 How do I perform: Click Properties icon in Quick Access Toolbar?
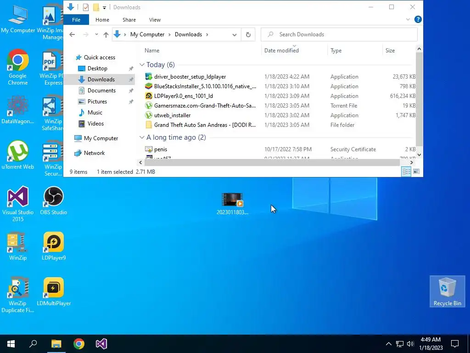pyautogui.click(x=86, y=7)
